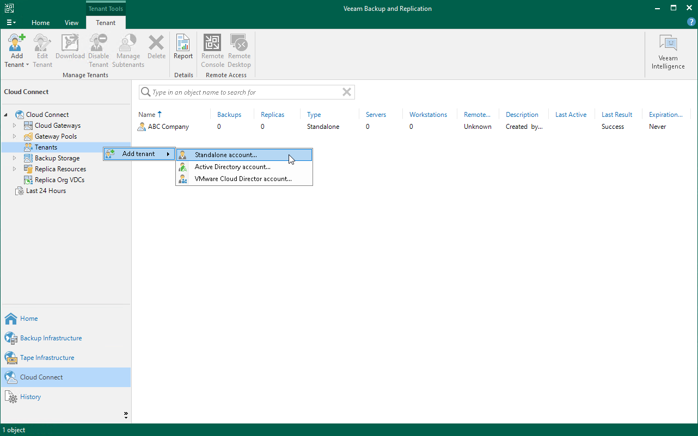Expand the Cloud Gateways tree node
This screenshot has width=698, height=436.
tap(13, 125)
